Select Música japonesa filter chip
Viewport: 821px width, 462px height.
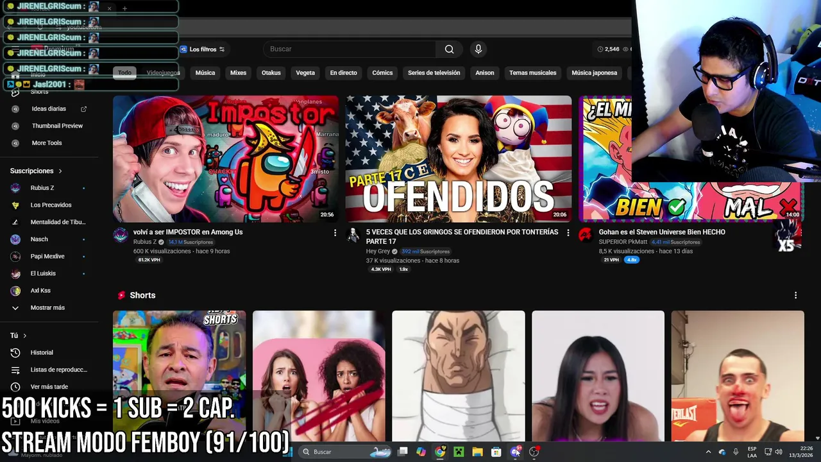point(594,73)
